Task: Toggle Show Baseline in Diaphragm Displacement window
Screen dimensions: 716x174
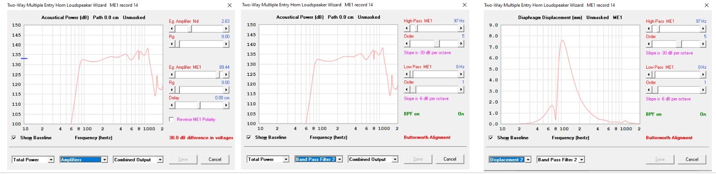Action: point(491,138)
